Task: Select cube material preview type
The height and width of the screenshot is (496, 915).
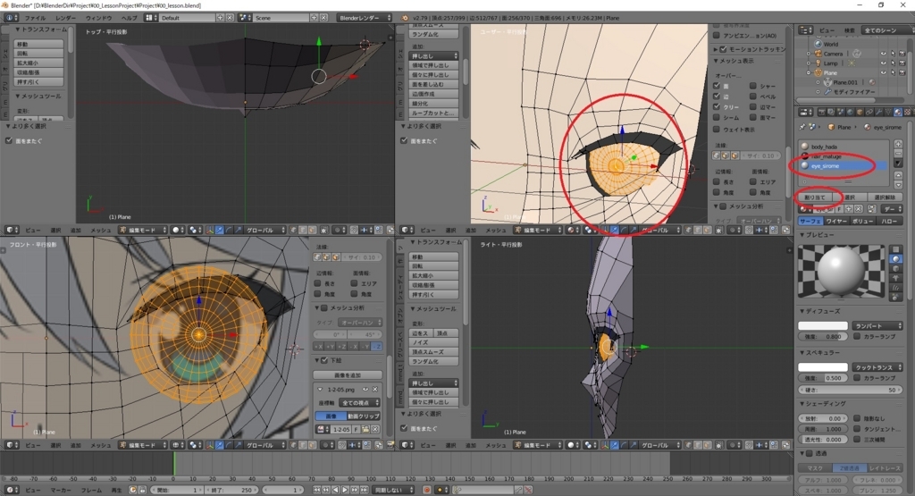Action: pyautogui.click(x=895, y=268)
